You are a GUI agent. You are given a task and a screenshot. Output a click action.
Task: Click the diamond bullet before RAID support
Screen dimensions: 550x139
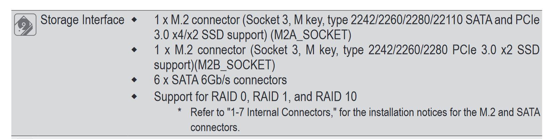click(134, 97)
